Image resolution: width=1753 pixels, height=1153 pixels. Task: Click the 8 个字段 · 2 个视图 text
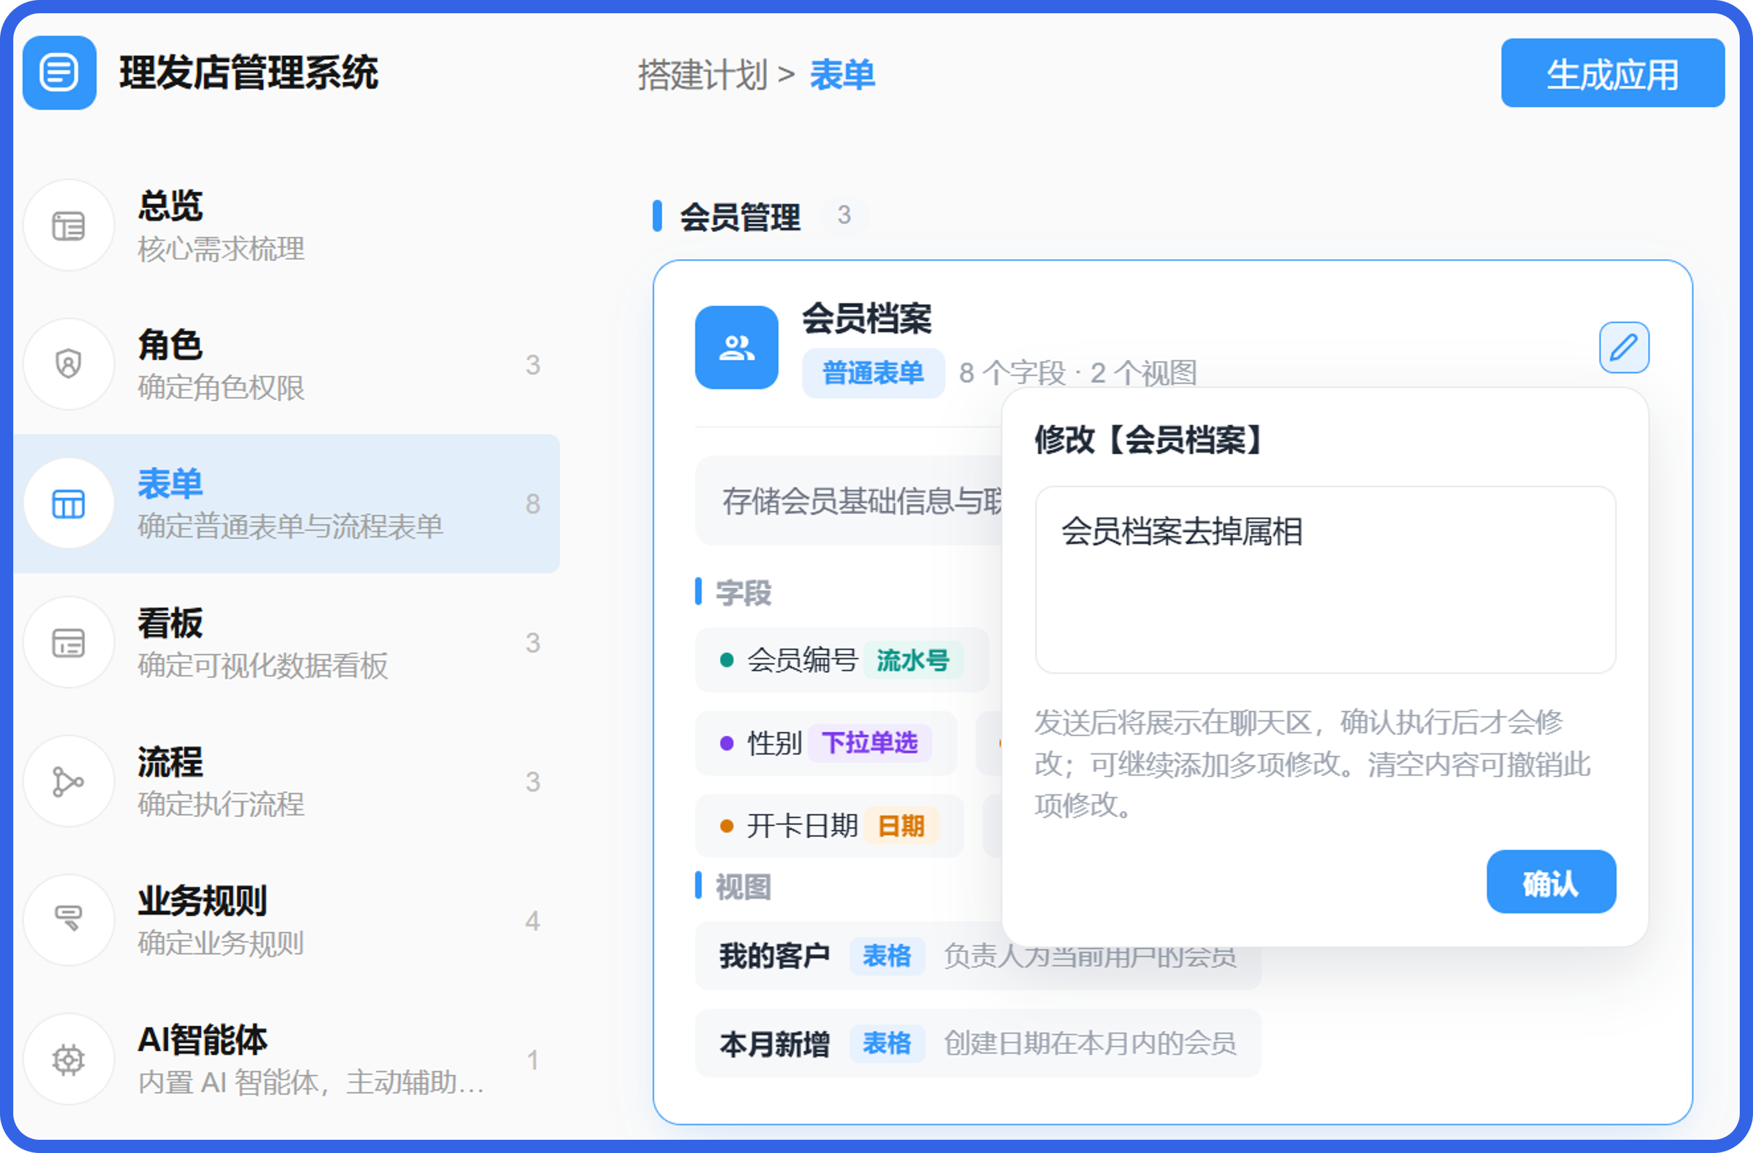click(x=1078, y=373)
